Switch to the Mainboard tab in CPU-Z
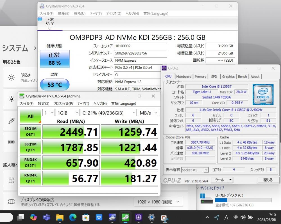 [184, 77]
